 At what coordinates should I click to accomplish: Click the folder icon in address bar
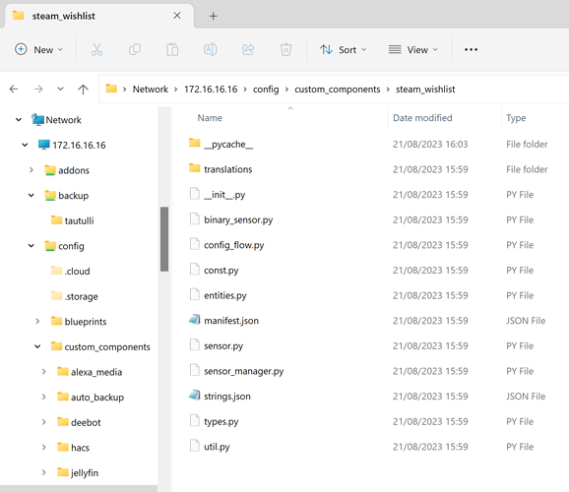111,89
